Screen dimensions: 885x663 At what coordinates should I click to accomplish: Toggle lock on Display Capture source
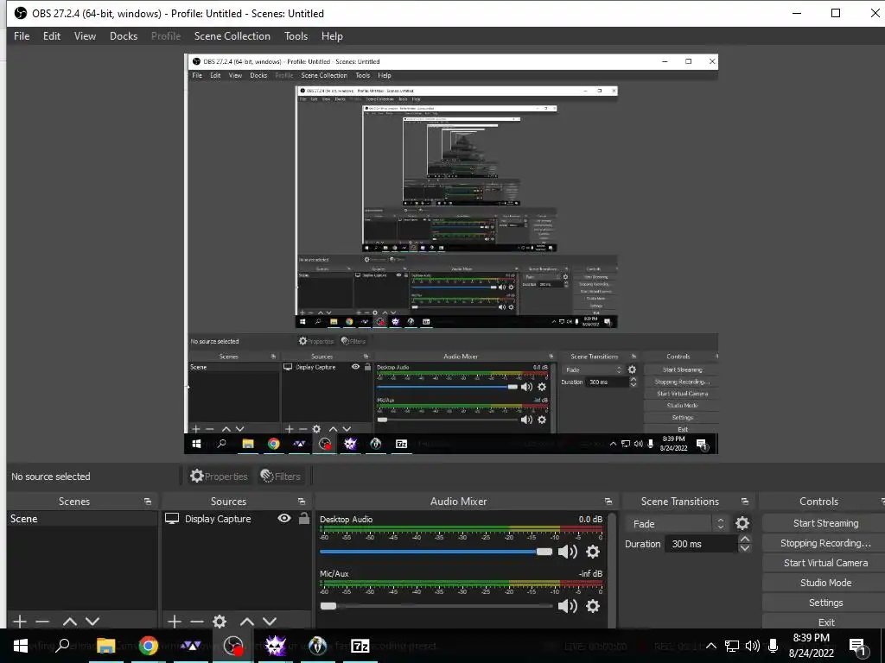pyautogui.click(x=303, y=518)
